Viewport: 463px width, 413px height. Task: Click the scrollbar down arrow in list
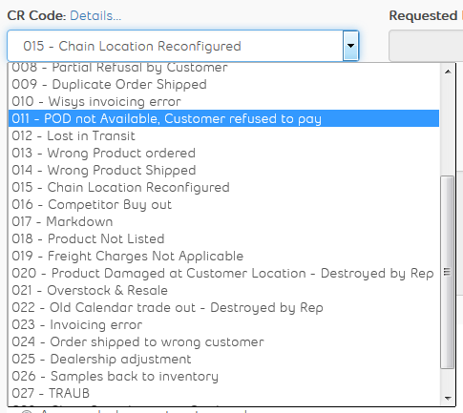[x=448, y=398]
